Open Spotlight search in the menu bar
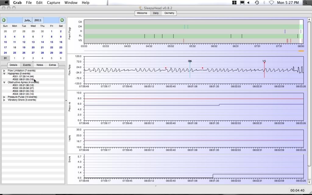Image resolution: width=312 pixels, height=195 pixels. (x=305, y=2)
